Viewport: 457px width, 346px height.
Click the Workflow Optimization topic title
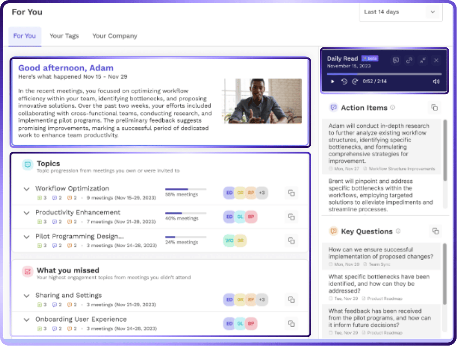(x=72, y=188)
